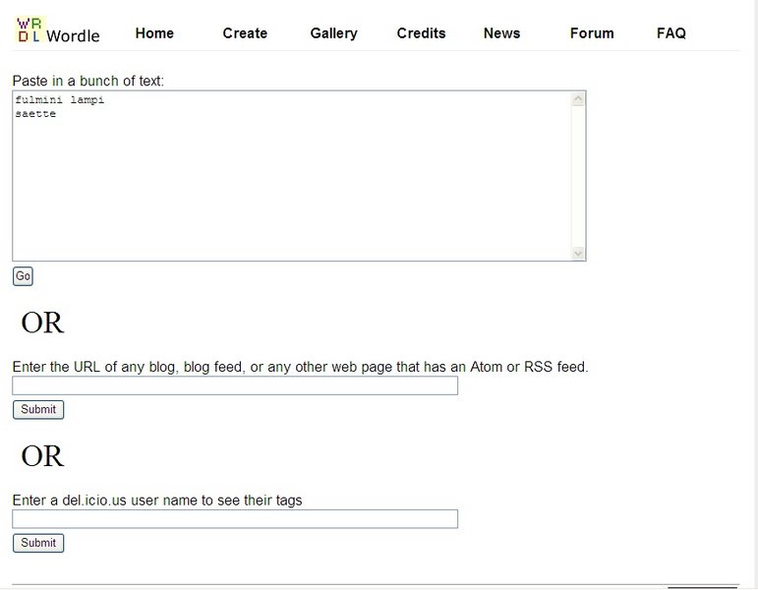758x590 pixels.
Task: Open the FAQ page
Action: click(671, 33)
